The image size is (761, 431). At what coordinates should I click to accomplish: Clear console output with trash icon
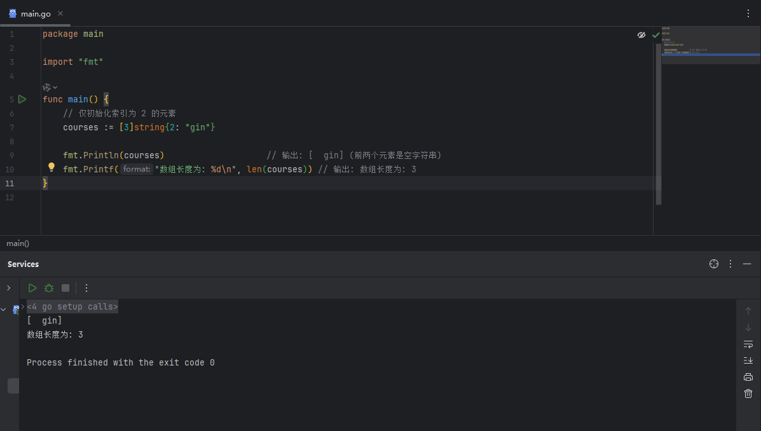[x=748, y=393]
